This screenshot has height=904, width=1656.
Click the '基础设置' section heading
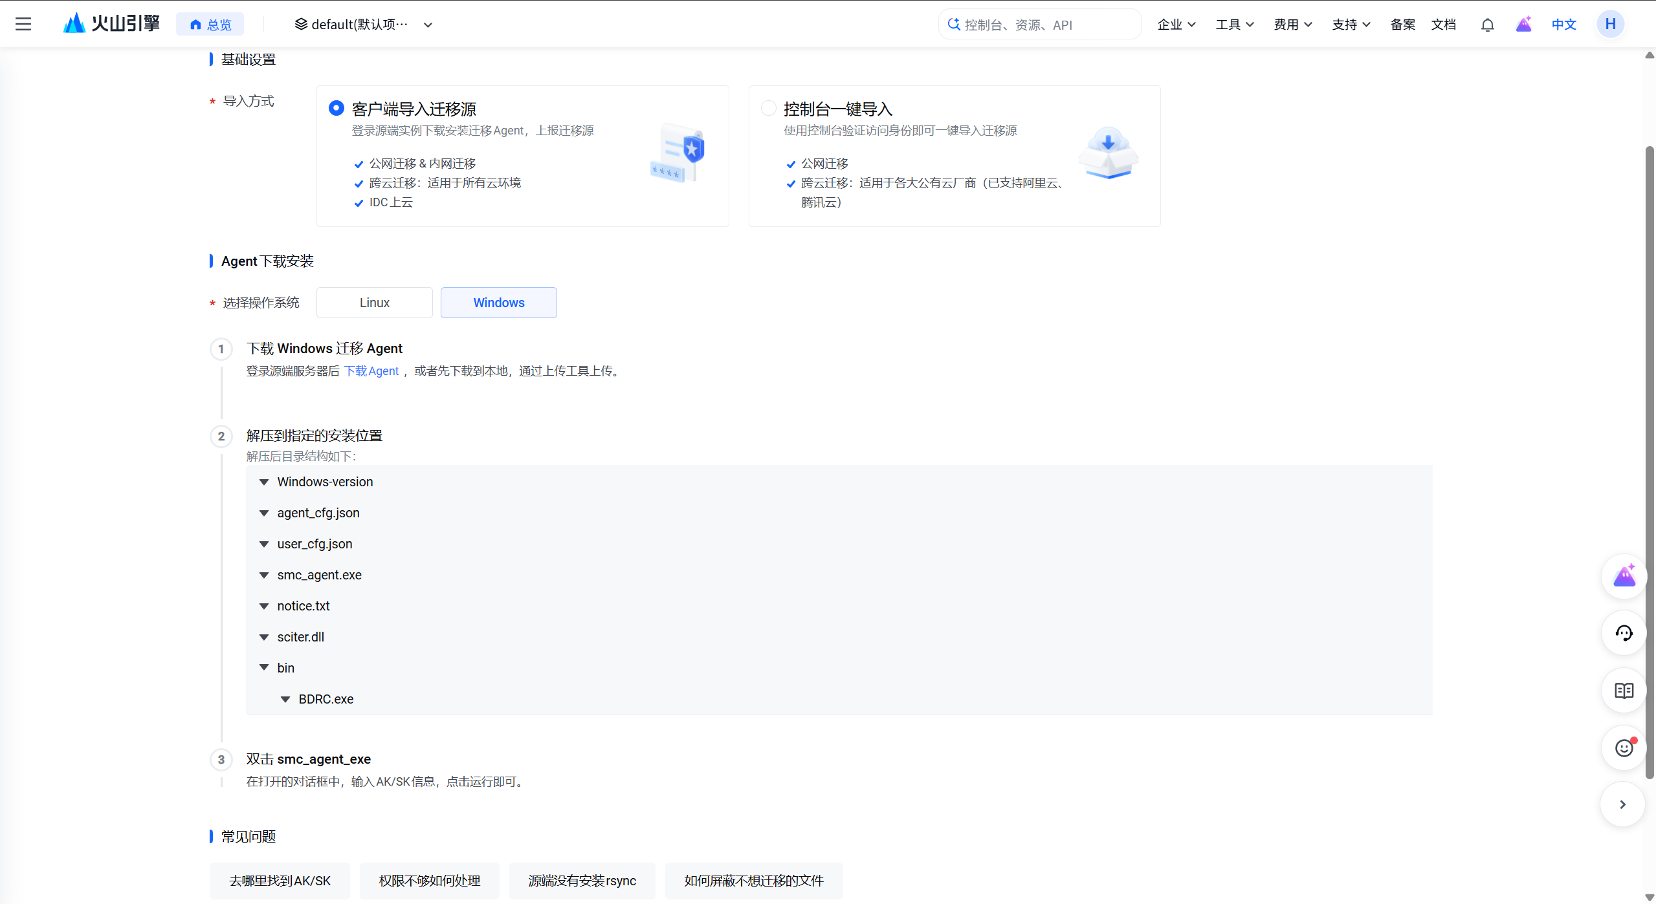[x=248, y=59]
